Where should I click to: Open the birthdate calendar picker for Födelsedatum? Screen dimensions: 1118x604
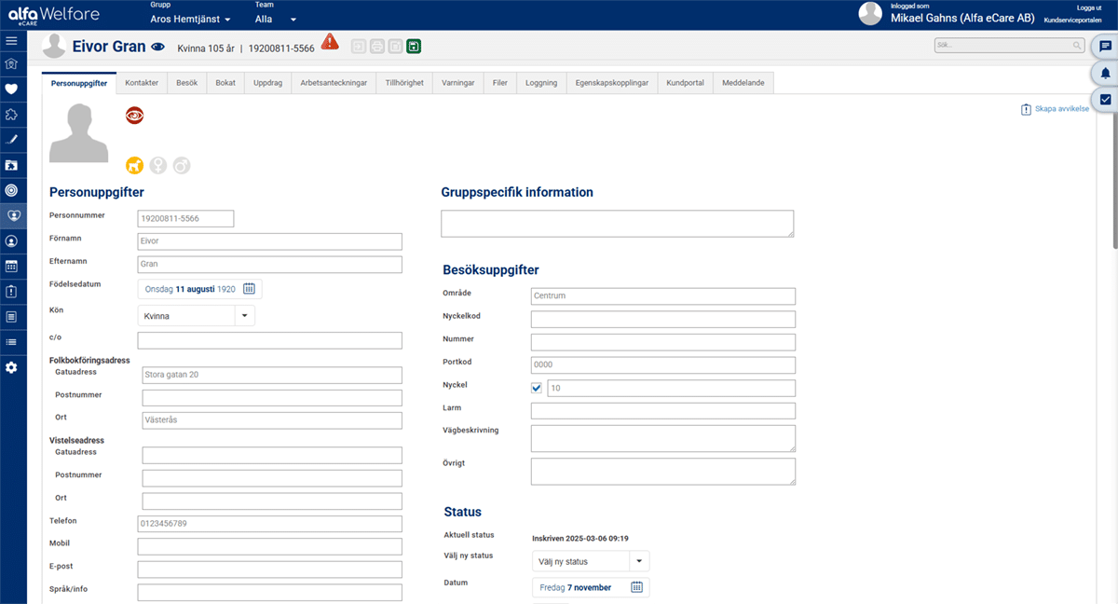(x=249, y=289)
